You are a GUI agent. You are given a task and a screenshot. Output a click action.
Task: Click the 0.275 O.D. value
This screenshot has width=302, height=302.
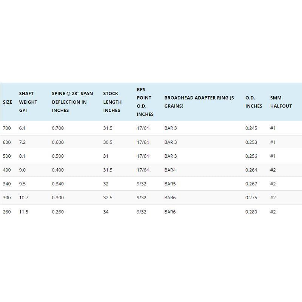click(251, 197)
